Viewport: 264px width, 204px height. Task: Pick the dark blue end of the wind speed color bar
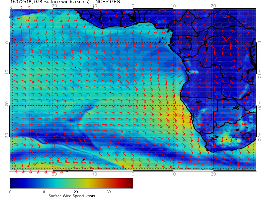pos(13,183)
